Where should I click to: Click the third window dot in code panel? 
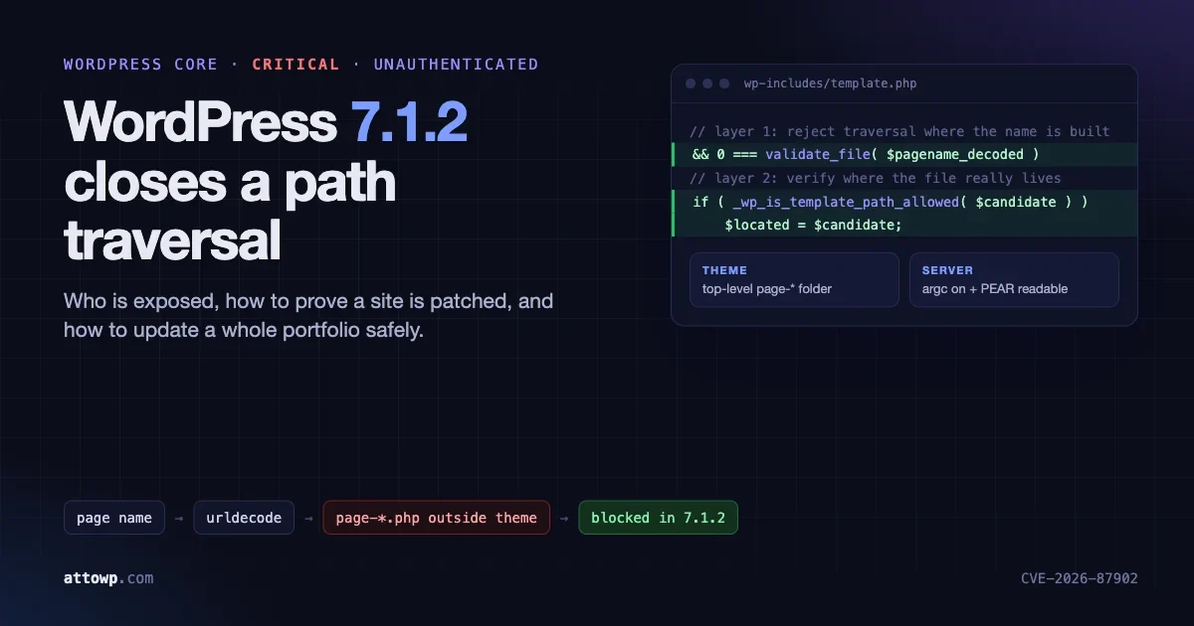724,83
